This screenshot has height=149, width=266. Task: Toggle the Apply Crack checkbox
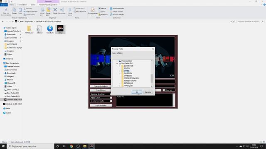(111, 98)
